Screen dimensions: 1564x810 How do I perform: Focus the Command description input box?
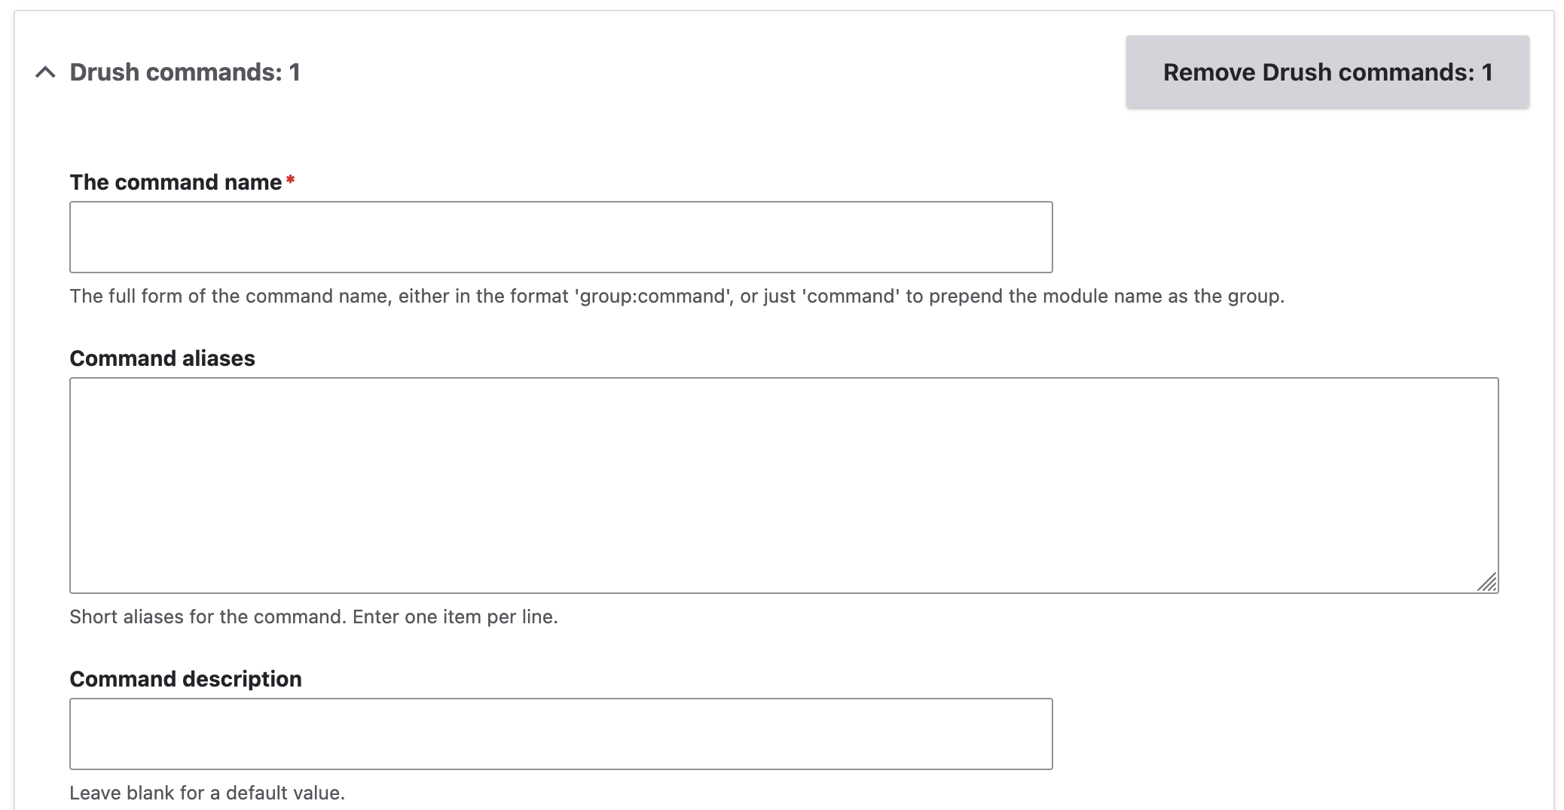pos(561,734)
